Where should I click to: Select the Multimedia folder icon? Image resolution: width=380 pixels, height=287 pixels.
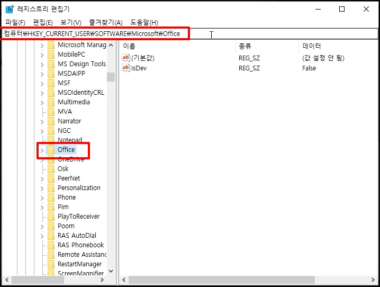point(51,102)
